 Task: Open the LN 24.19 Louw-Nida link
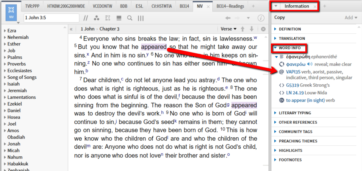coord(295,93)
